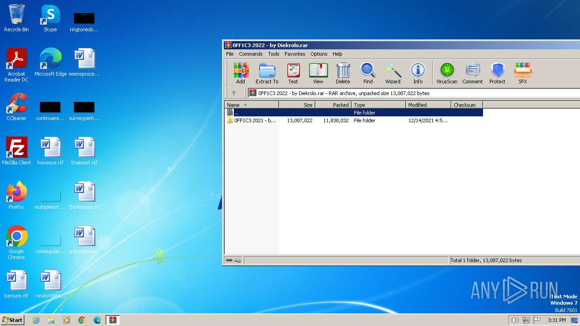Click the network tray icon
The image size is (580, 326).
526,320
